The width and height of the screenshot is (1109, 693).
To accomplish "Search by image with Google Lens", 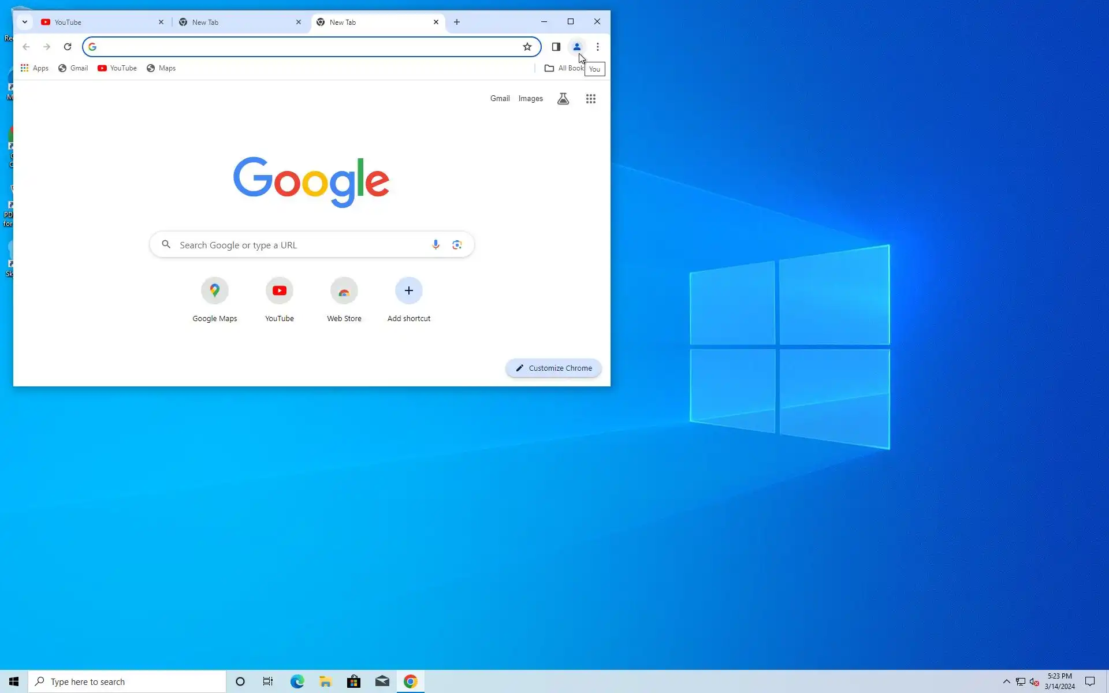I will click(x=457, y=245).
